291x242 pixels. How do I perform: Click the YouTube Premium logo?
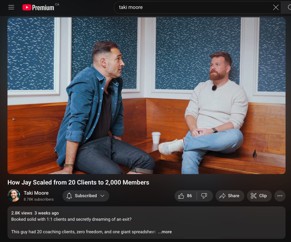point(38,7)
